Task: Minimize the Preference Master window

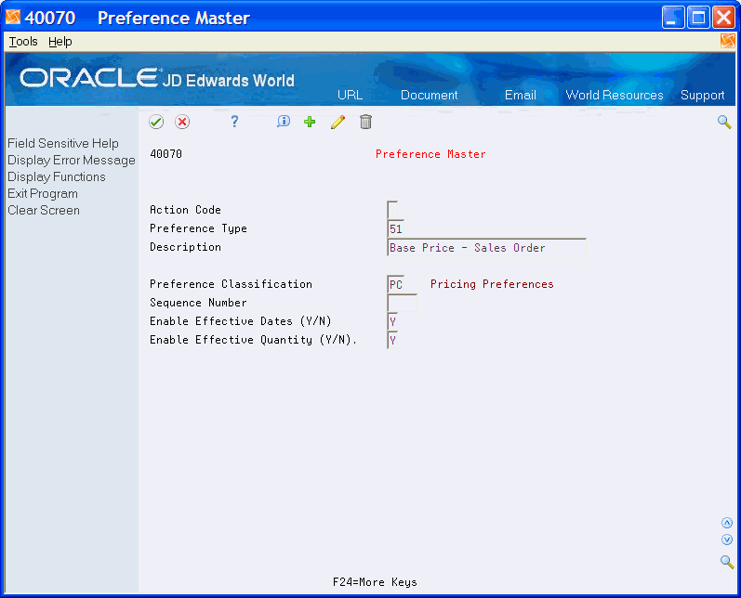Action: point(673,18)
